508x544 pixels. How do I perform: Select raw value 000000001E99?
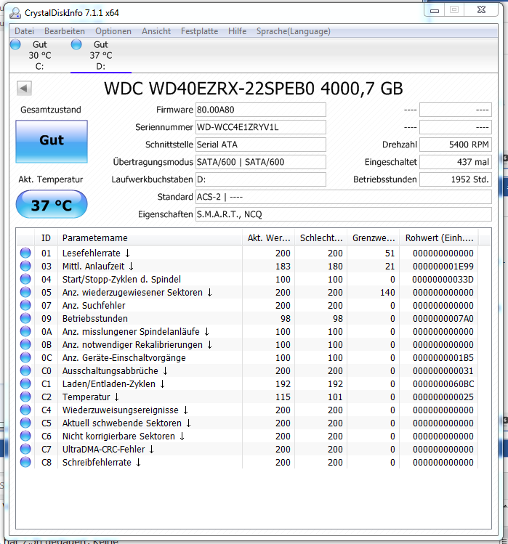coord(443,266)
